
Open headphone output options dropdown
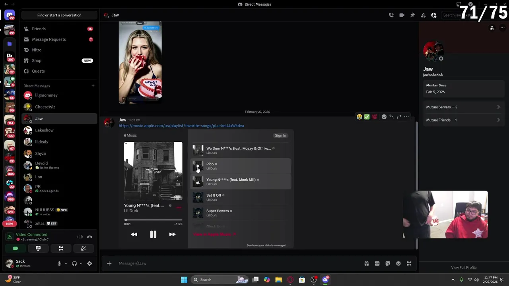81,263
